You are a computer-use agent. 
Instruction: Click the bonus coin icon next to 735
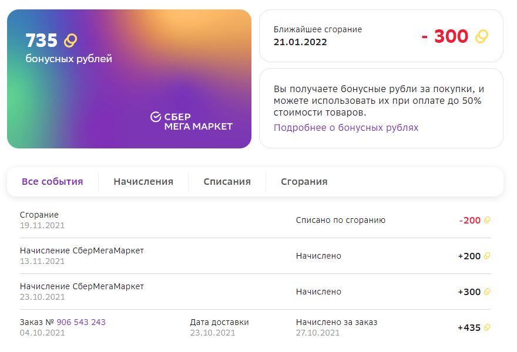70,40
